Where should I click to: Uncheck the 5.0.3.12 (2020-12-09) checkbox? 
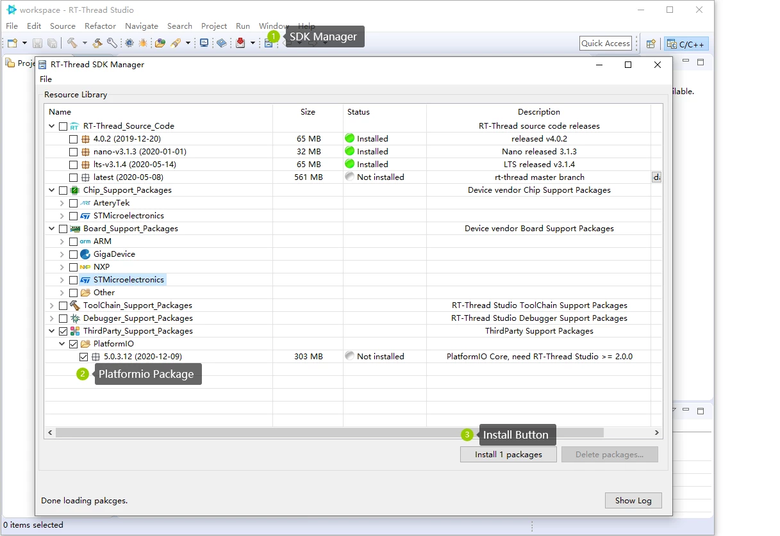[x=83, y=357]
